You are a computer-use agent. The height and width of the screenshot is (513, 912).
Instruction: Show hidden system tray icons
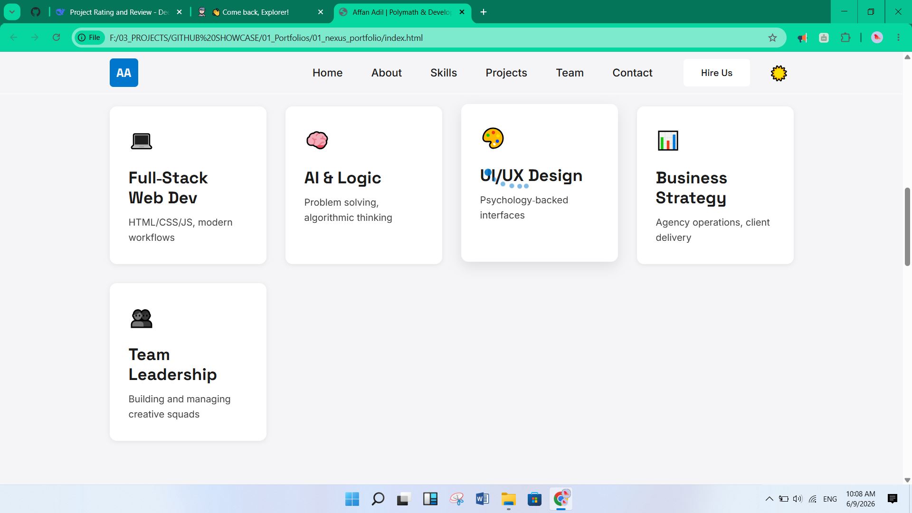pyautogui.click(x=769, y=499)
